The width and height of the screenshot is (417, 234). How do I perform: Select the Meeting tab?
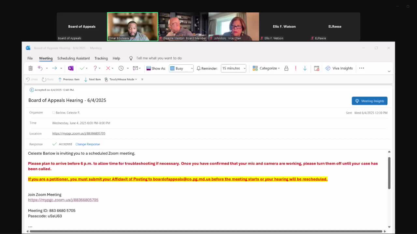[46, 58]
